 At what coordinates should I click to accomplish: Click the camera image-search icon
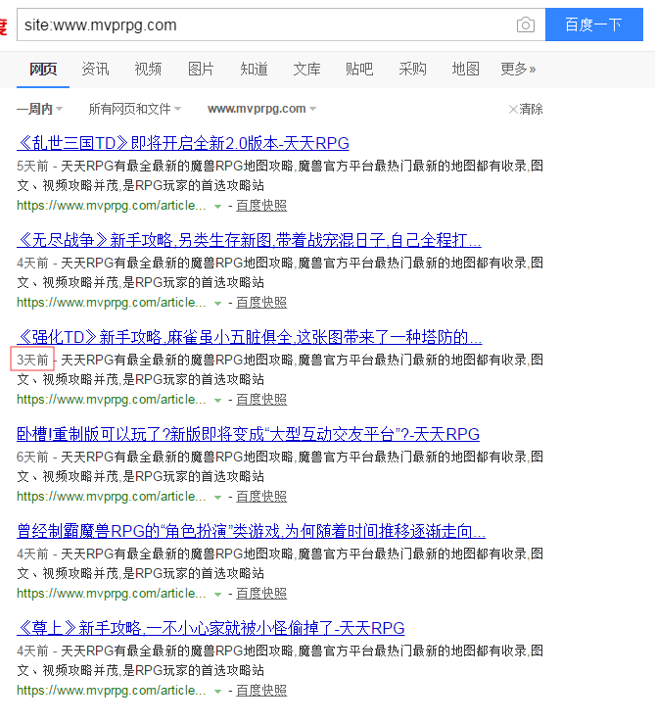click(526, 24)
